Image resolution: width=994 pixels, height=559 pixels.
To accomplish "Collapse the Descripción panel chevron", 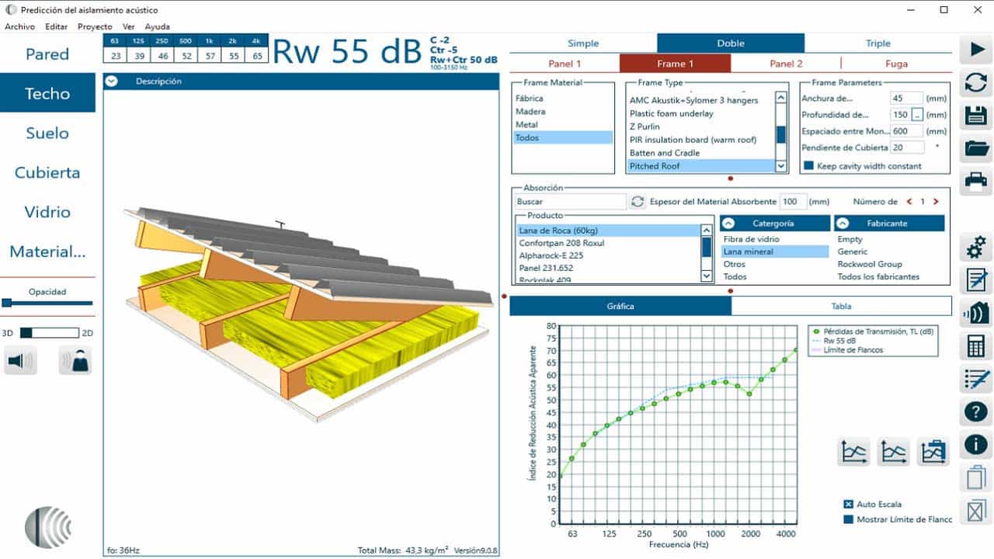I will tap(112, 82).
